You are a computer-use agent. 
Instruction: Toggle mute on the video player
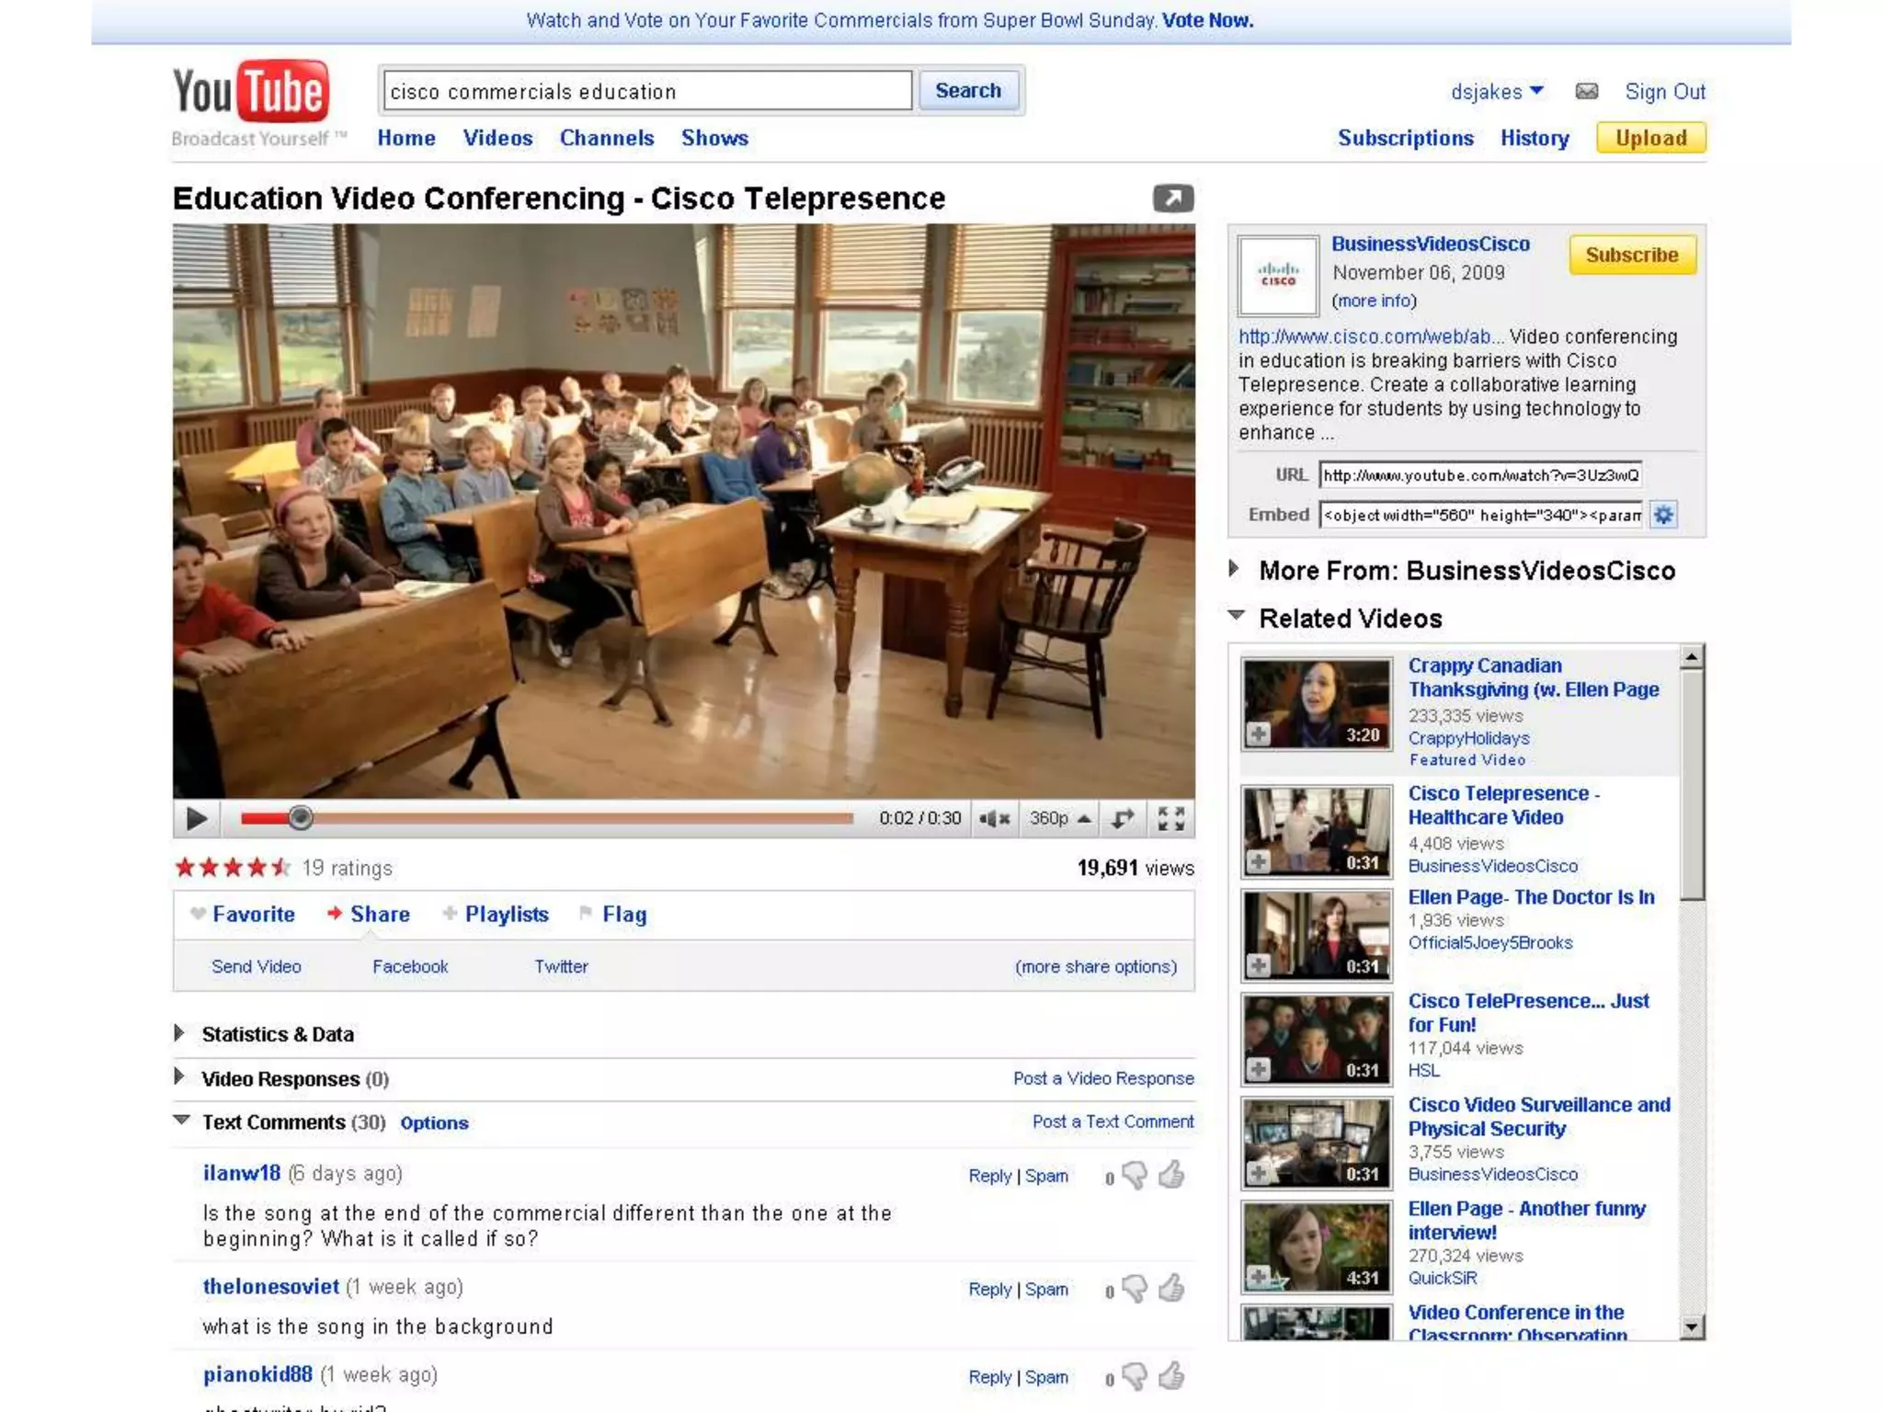coord(994,818)
